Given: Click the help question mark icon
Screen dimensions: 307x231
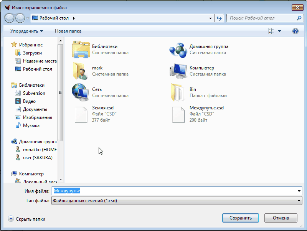Looking at the screenshot, I should point(295,31).
